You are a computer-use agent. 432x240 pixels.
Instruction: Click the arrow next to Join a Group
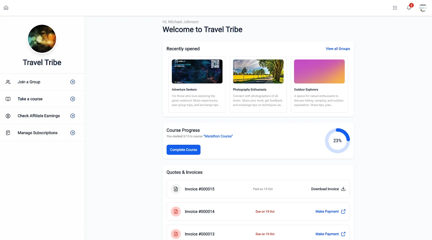click(x=73, y=82)
